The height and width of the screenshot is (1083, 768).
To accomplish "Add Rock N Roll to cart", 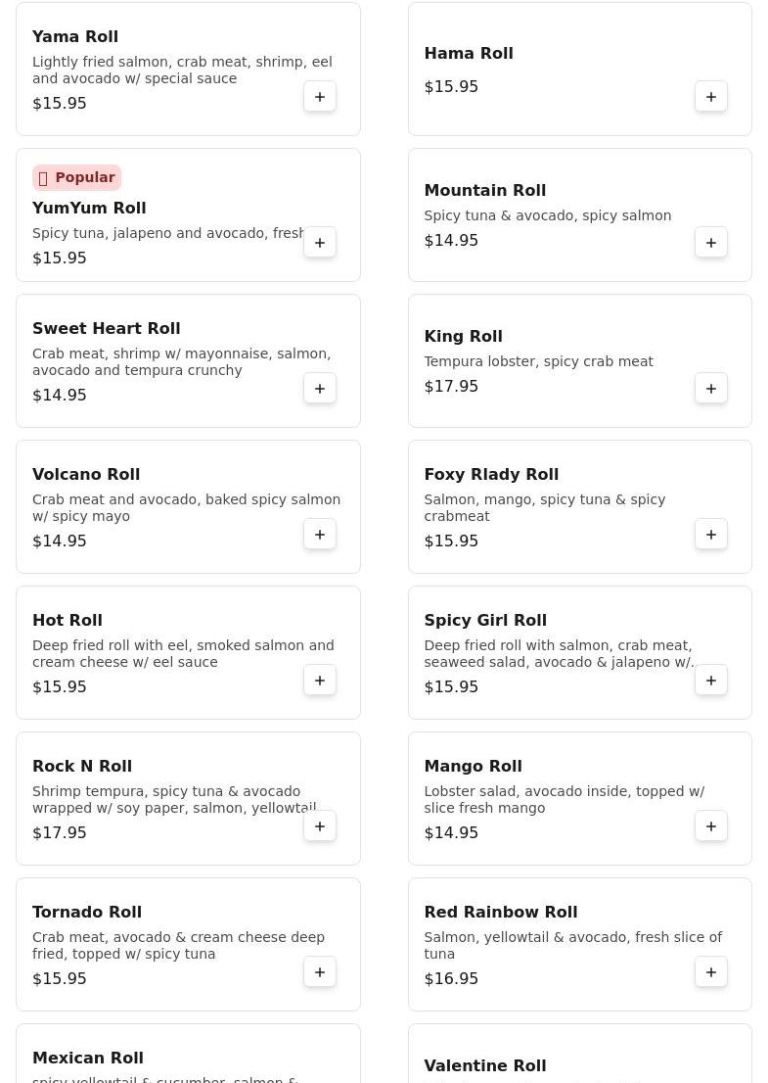I will [320, 826].
